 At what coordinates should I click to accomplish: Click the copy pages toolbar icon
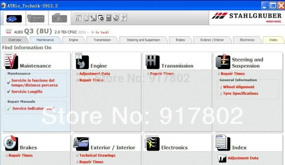[86, 18]
